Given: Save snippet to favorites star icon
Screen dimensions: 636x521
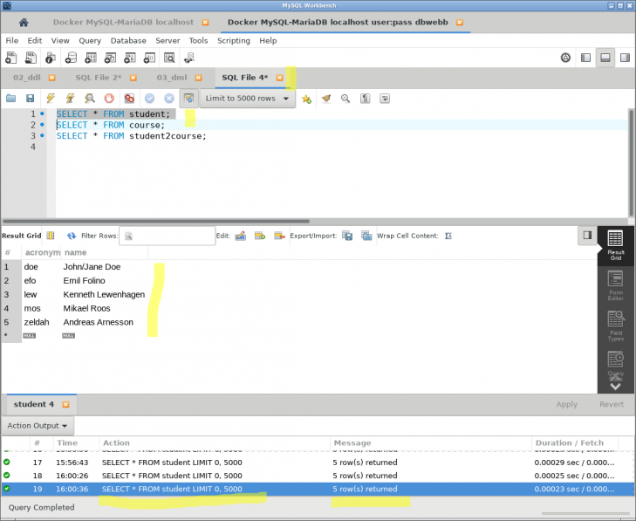Looking at the screenshot, I should click(306, 99).
